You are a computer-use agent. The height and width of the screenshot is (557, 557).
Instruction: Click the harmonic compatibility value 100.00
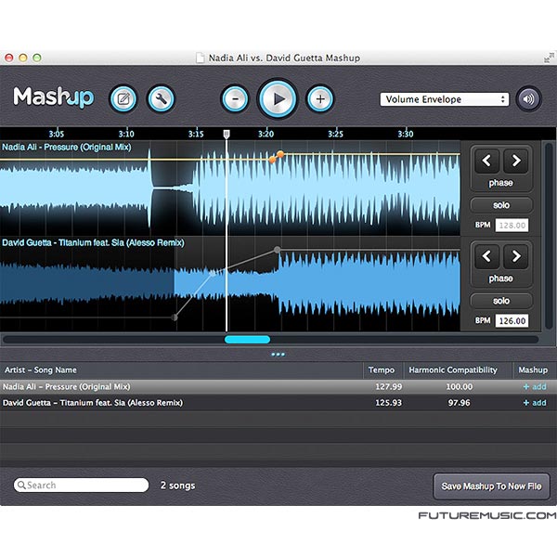(x=459, y=386)
